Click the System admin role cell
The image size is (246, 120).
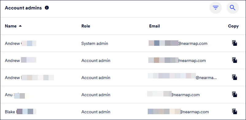tap(95, 44)
